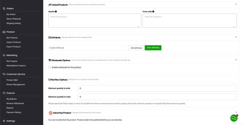This screenshot has width=242, height=125.
Task: Click the Cross-sells help question mark
Action: tap(153, 12)
